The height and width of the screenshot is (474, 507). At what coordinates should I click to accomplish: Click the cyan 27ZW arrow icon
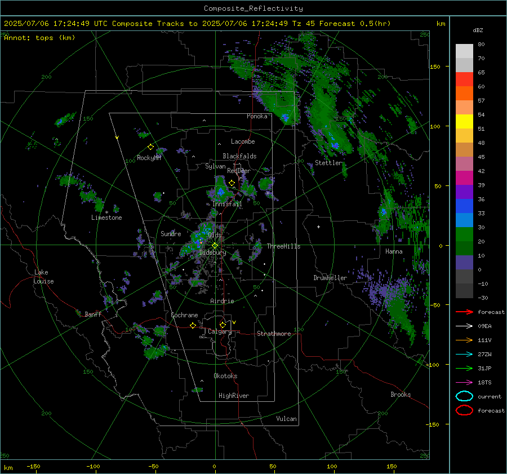click(x=464, y=355)
